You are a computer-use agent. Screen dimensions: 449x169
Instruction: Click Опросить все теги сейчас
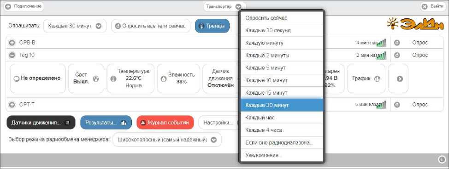coord(151,26)
